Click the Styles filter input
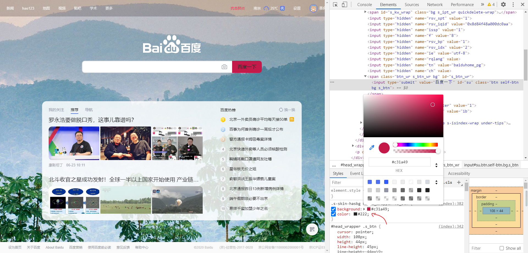The height and width of the screenshot is (253, 528). [x=347, y=183]
